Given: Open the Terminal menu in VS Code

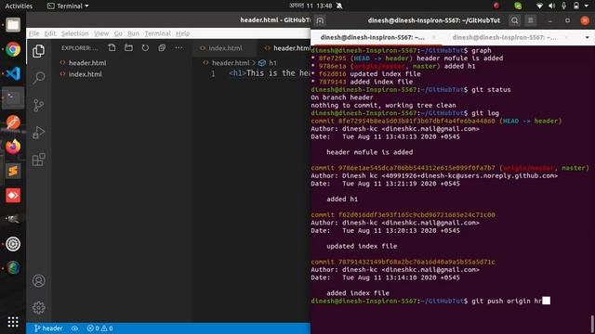Looking at the screenshot, I should pos(157,33).
